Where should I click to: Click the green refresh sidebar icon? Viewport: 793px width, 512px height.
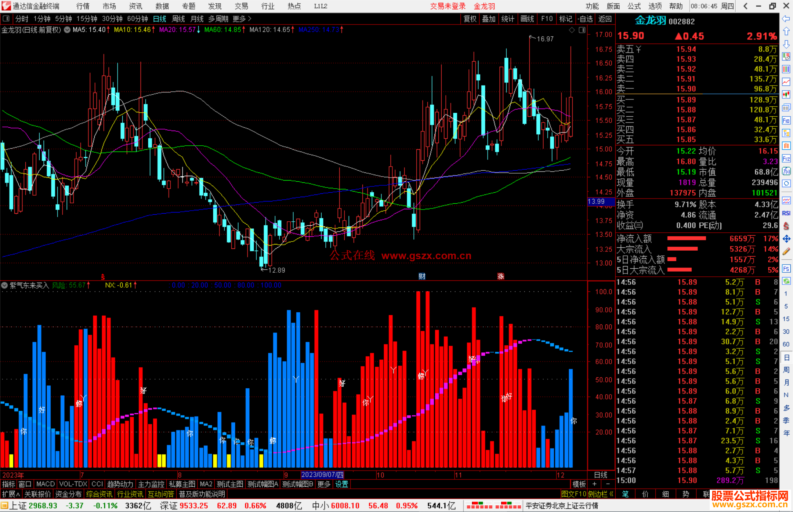tap(786, 281)
